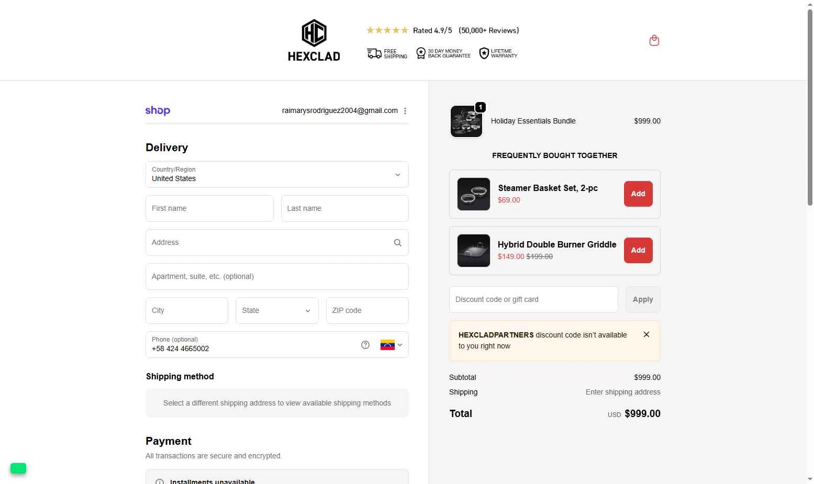Viewport: 814px width, 484px height.
Task: Click the Apply discount button
Action: [643, 300]
